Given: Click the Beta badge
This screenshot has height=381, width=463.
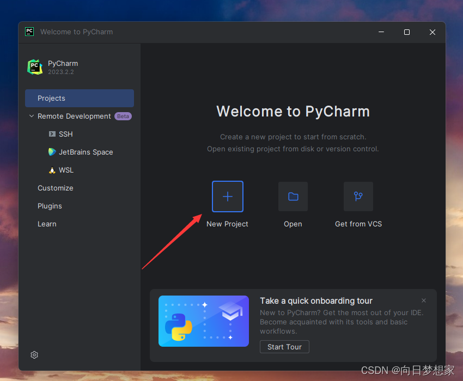Looking at the screenshot, I should point(123,116).
